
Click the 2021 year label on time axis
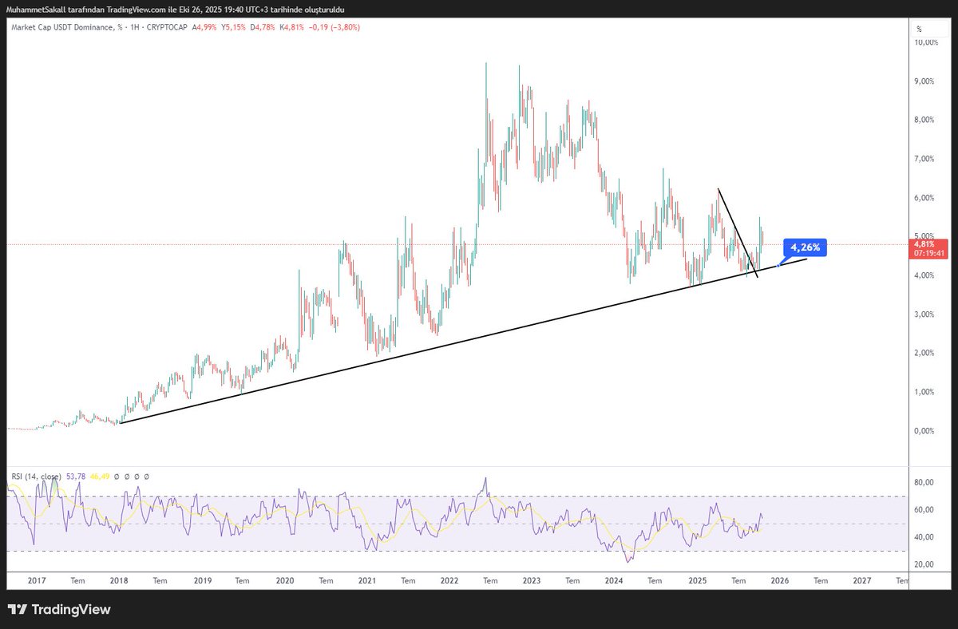(367, 582)
